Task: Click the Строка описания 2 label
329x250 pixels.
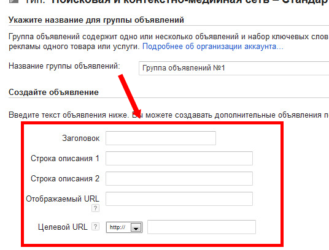Action: tap(65, 178)
